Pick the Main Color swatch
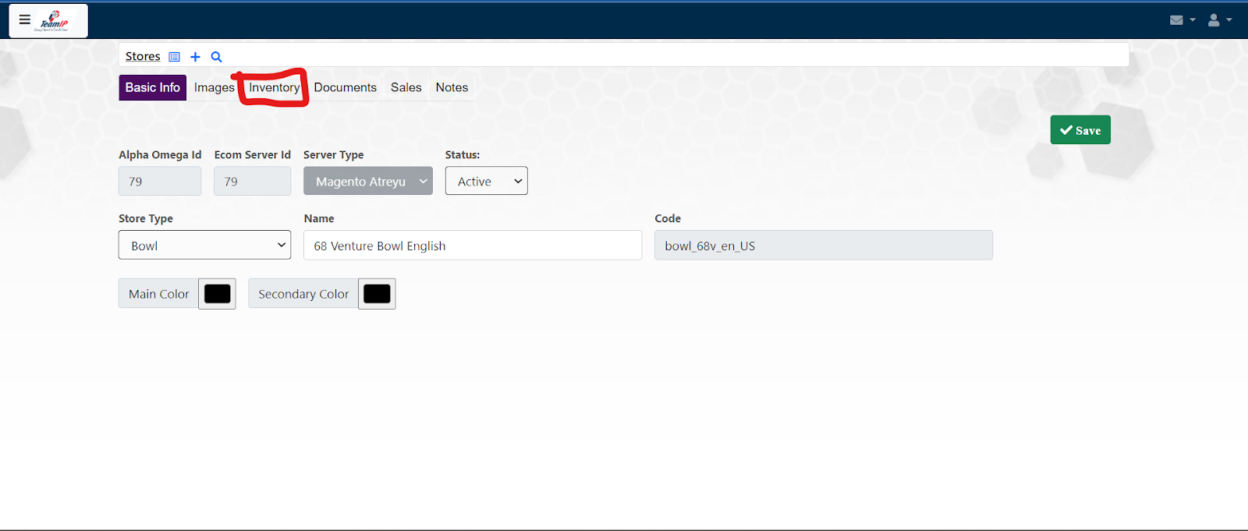The image size is (1248, 531). [x=217, y=294]
